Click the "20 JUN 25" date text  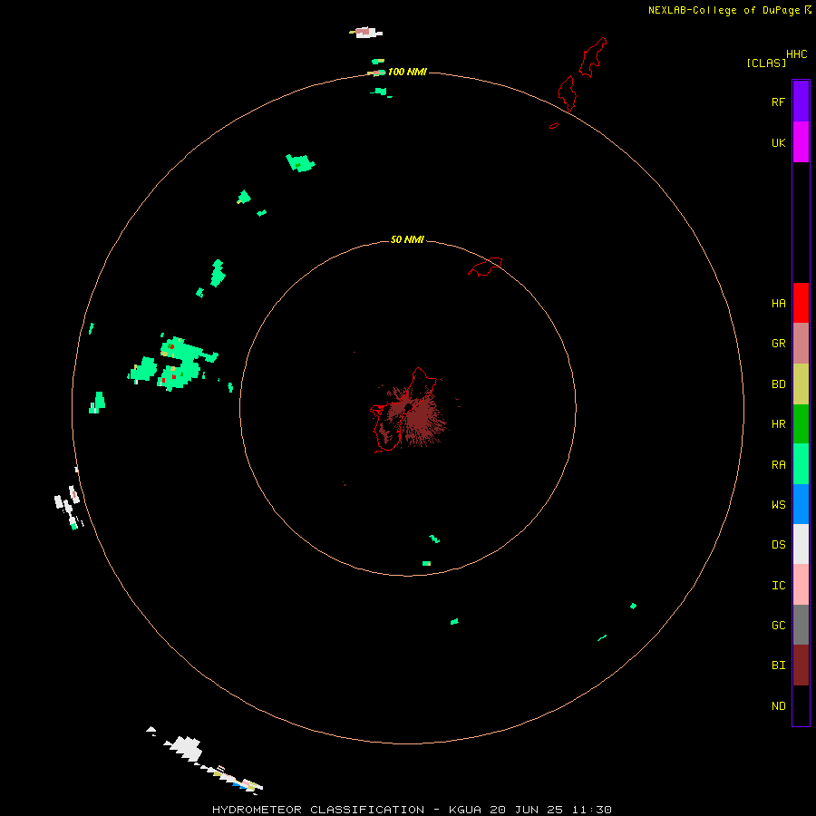click(x=526, y=810)
